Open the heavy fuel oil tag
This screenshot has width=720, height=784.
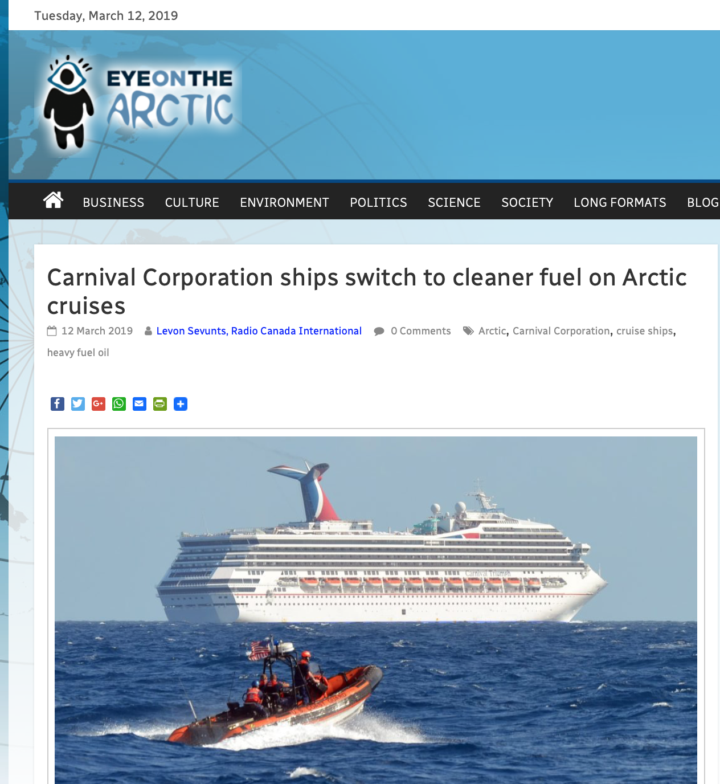pos(78,353)
